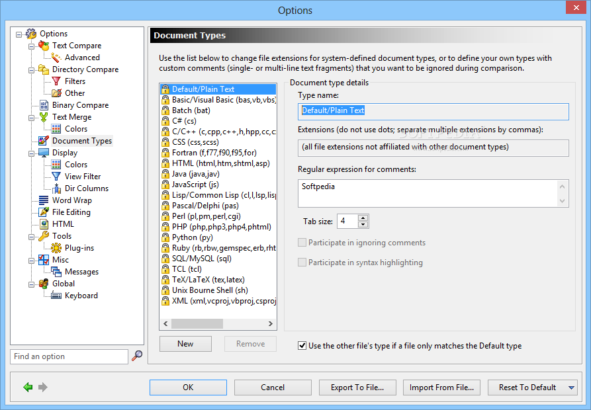The width and height of the screenshot is (591, 410).
Task: Click the View Filter funnel icon
Action: pos(56,177)
